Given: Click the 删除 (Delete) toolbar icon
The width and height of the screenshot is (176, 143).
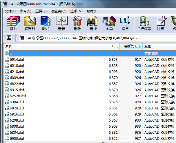Looking at the screenshot, I should [x=77, y=23].
